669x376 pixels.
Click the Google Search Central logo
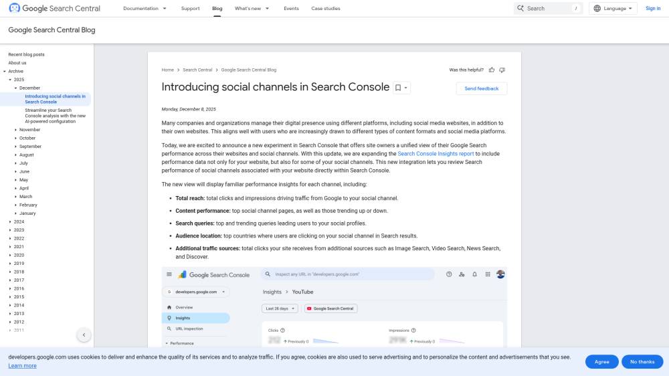click(x=54, y=8)
